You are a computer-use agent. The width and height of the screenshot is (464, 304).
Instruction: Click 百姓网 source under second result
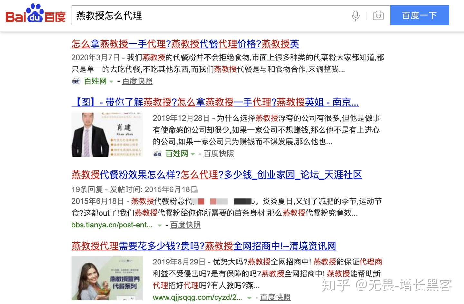click(x=177, y=153)
